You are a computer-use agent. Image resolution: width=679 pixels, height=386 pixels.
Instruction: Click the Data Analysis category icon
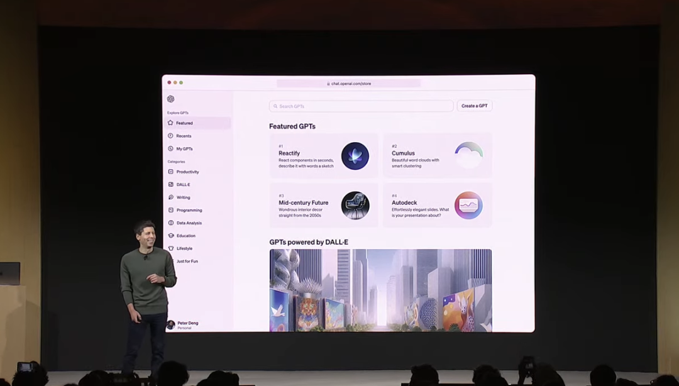click(171, 223)
